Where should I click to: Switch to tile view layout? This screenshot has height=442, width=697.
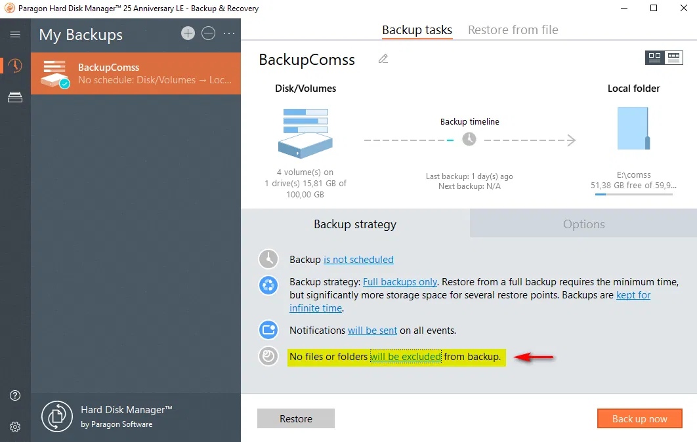tap(655, 58)
